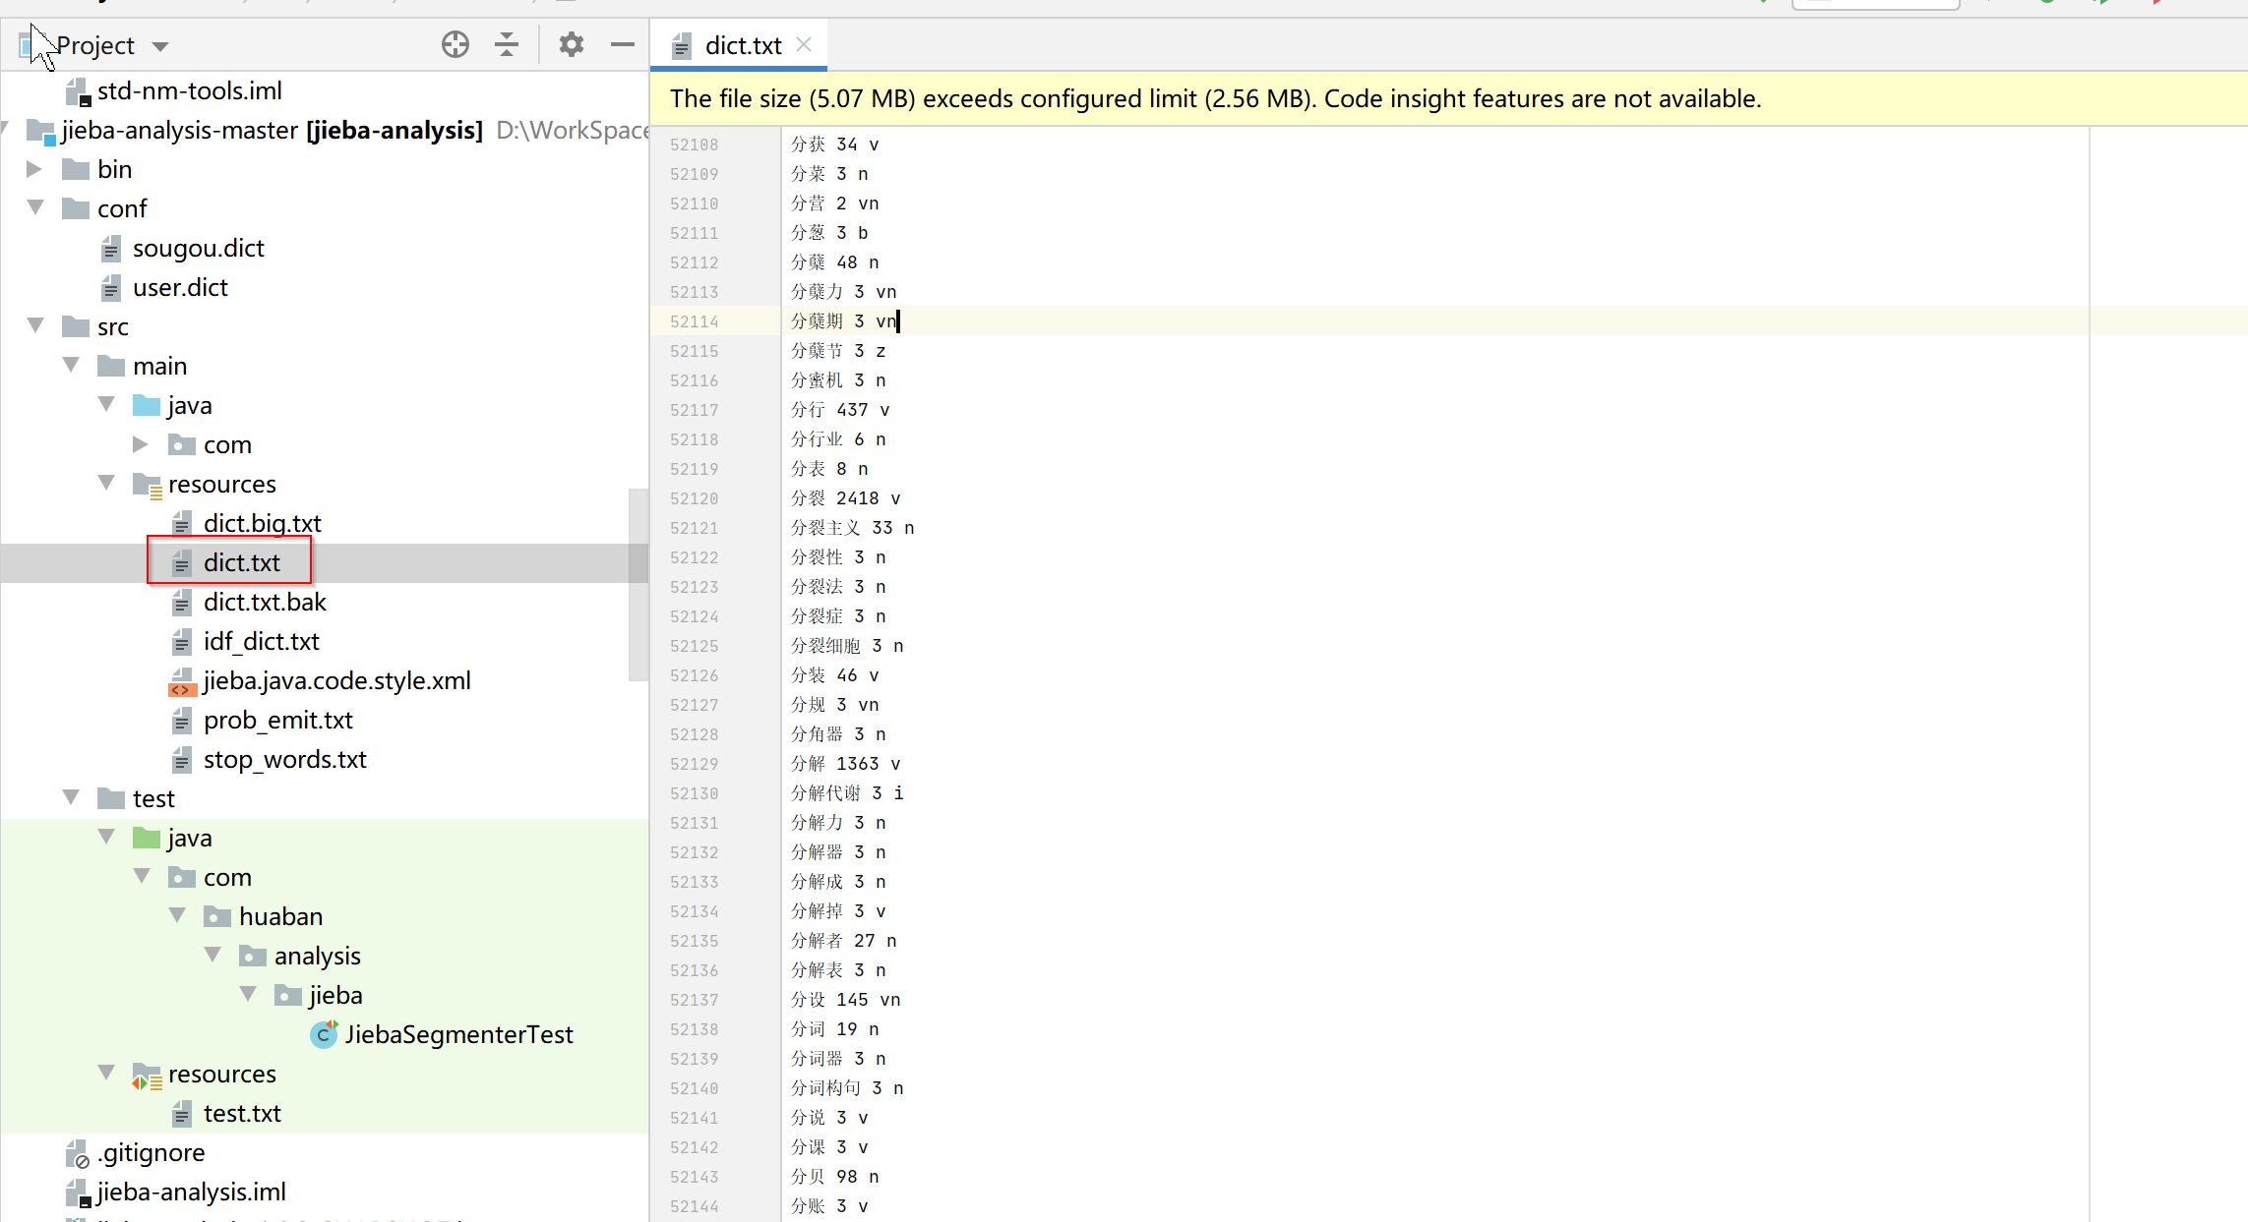2248x1222 pixels.
Task: Close the dict.txt editor tab
Action: point(804,44)
